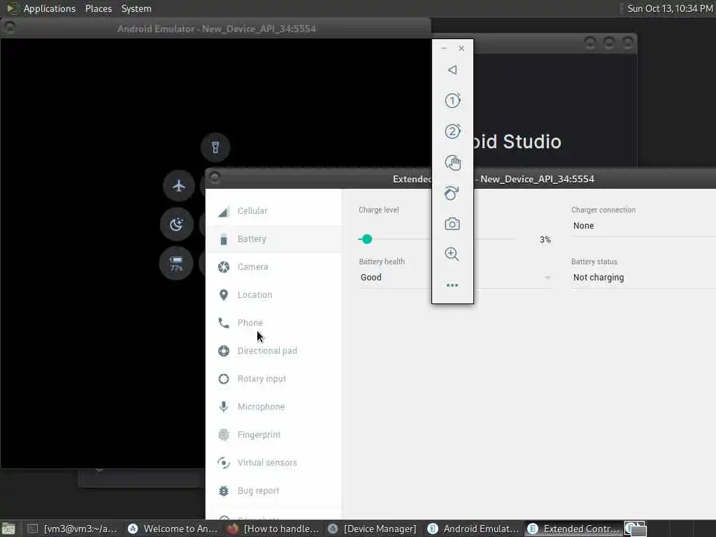
Task: Tap the back triangle in emulator toolbar
Action: (x=452, y=70)
